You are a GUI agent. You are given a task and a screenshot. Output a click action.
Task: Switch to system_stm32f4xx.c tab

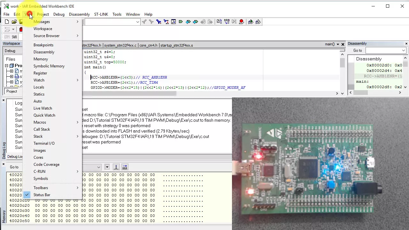tap(120, 45)
